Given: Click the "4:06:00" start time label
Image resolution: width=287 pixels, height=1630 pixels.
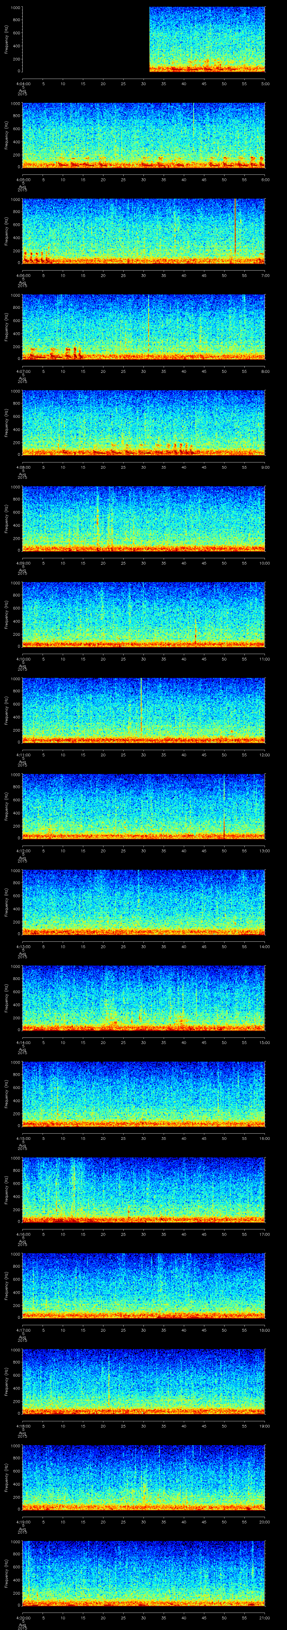Looking at the screenshot, I should pyautogui.click(x=23, y=275).
